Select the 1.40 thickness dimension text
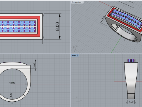This screenshot has height=107, width=142. pyautogui.click(x=11, y=95)
